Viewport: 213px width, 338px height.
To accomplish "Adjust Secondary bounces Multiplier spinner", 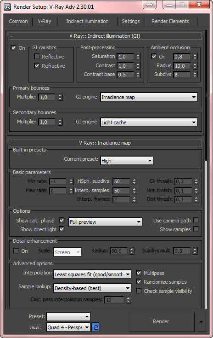I will coord(60,122).
